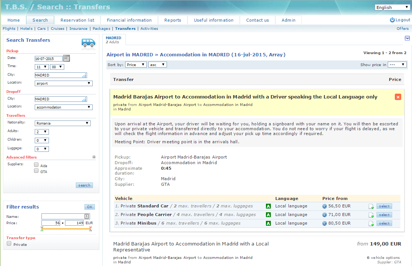Screen dimensions: 412x266
Task: Click the green A badge for Minibus
Action: [x=268, y=223]
